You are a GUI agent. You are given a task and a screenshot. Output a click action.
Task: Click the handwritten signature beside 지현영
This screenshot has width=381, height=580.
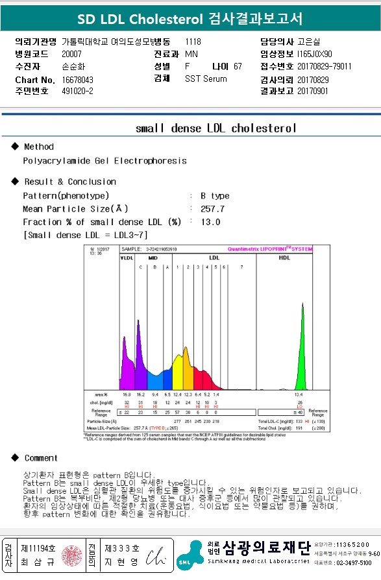(x=156, y=557)
